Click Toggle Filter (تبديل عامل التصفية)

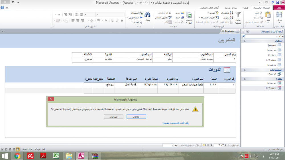pos(207,22)
